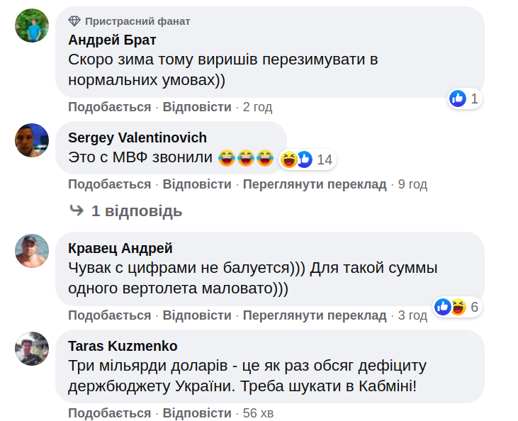Click Taras Kuzmenko's profile avatar
Image resolution: width=518 pixels, height=421 pixels.
click(32, 349)
